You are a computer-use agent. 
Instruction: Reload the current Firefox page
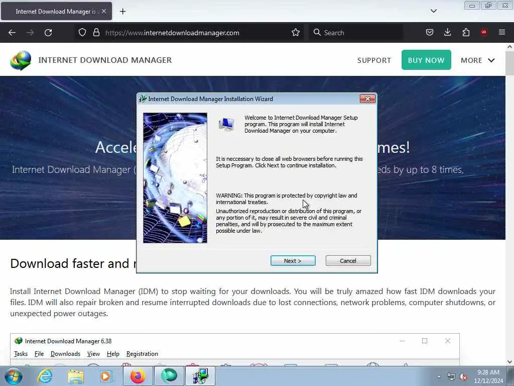click(x=48, y=33)
